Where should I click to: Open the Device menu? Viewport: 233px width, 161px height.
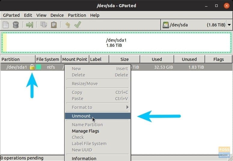(x=57, y=15)
